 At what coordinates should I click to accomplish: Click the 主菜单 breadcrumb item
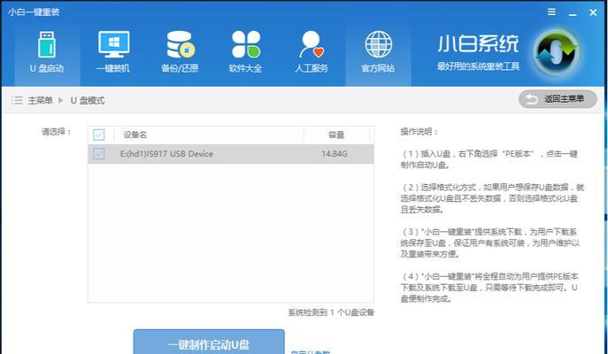pos(40,100)
